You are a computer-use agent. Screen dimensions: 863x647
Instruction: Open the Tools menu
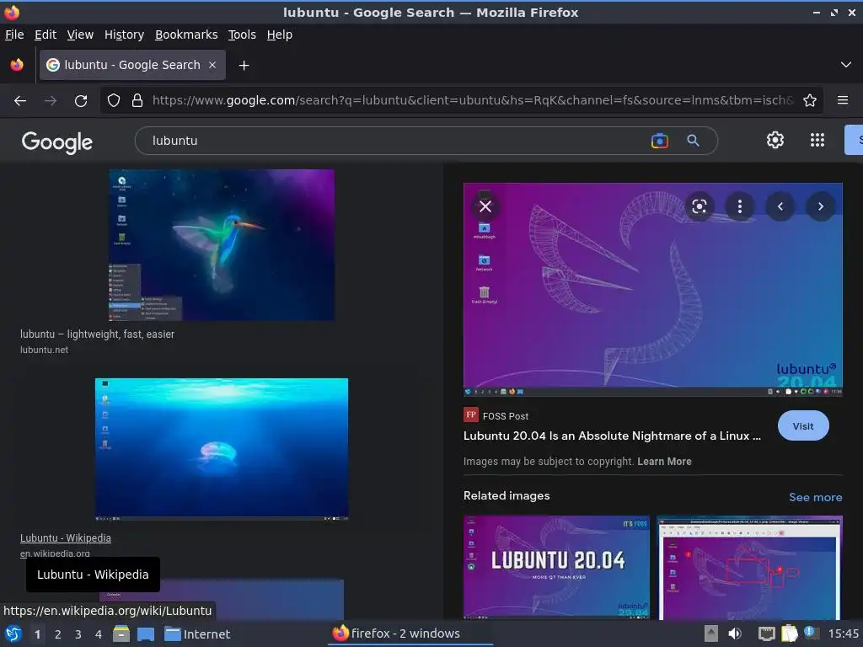242,35
